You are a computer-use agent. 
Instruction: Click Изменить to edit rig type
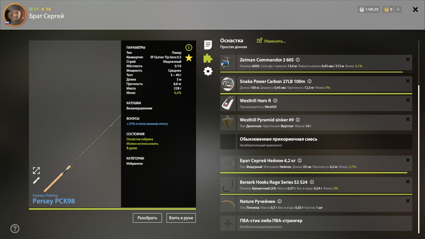point(271,41)
